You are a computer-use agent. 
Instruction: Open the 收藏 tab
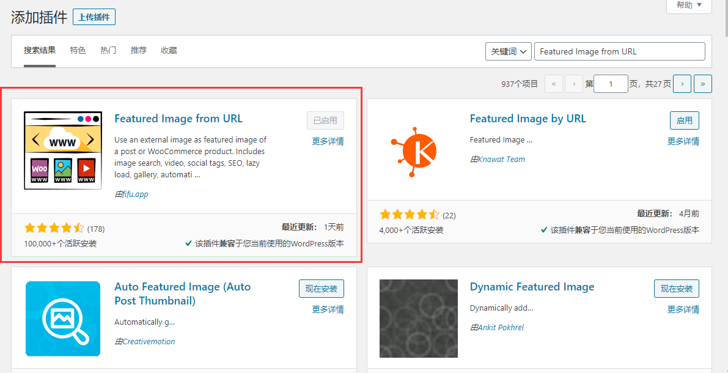click(x=169, y=51)
